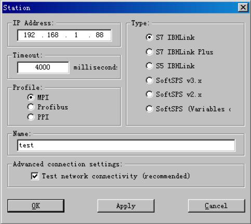Toggle Test network connectivity checkbox

[x=35, y=176]
